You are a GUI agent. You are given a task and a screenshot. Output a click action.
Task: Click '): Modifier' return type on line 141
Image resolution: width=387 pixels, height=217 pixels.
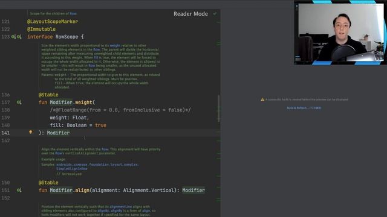click(54, 133)
